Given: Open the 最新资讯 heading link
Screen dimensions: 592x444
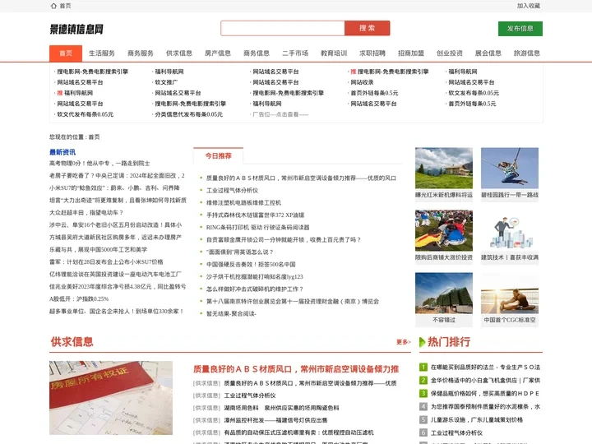Looking at the screenshot, I should [62, 152].
